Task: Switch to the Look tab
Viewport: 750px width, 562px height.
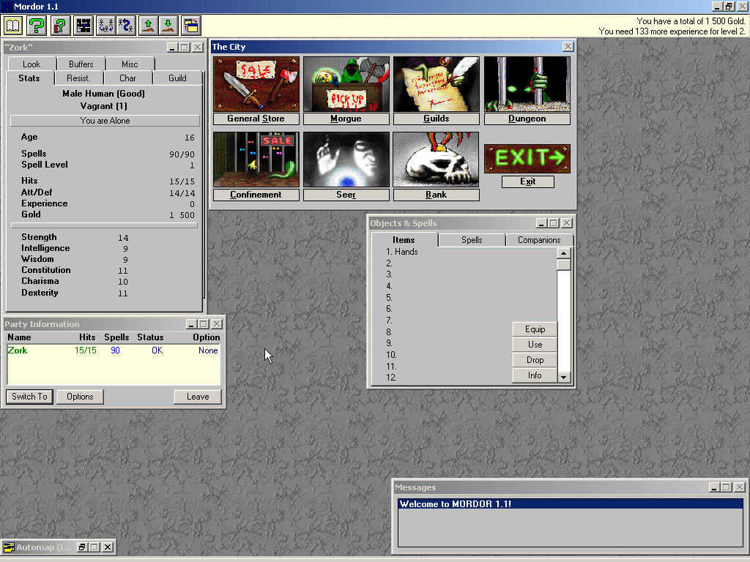Action: click(x=31, y=64)
